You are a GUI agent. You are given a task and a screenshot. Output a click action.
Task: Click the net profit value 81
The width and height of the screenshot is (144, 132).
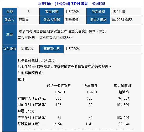tap(59, 118)
